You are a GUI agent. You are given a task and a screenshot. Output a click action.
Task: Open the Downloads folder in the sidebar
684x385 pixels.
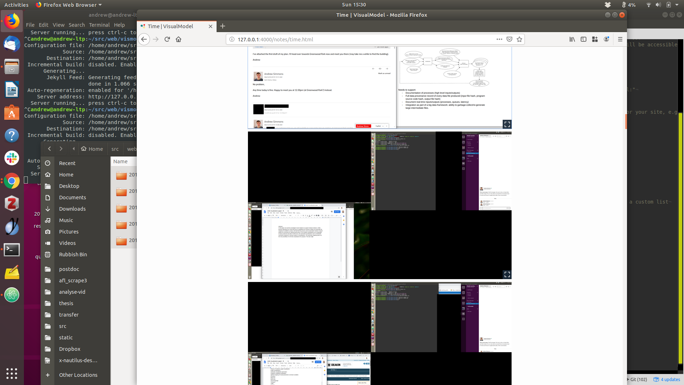[x=72, y=209]
